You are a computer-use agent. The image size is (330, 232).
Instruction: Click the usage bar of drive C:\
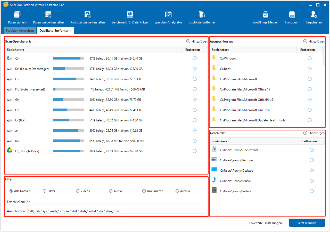[69, 58]
